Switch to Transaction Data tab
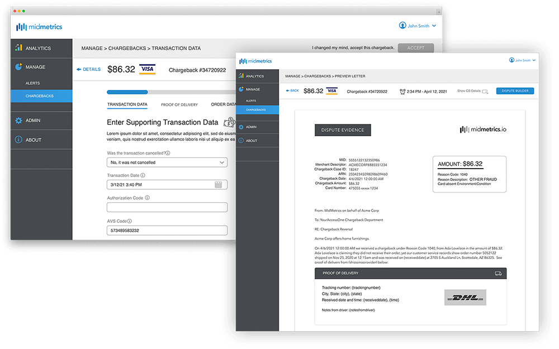559x349 pixels. pyautogui.click(x=127, y=104)
